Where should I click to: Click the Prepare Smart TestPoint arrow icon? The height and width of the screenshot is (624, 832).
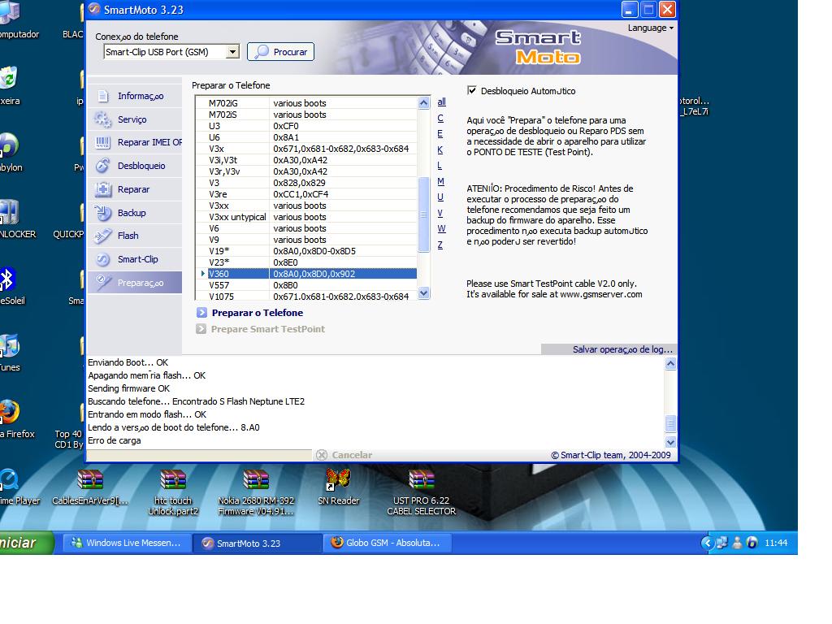[x=201, y=329]
